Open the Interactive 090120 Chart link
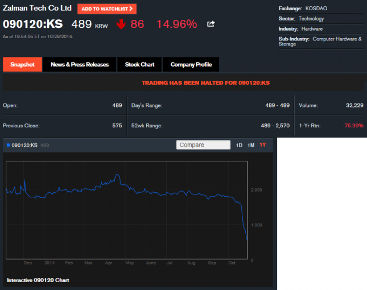Screen dimensions: 367x290 click(38, 280)
